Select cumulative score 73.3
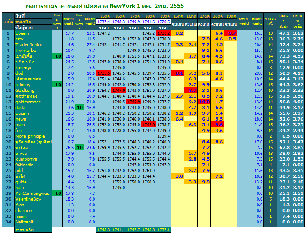 coord(284,56)
